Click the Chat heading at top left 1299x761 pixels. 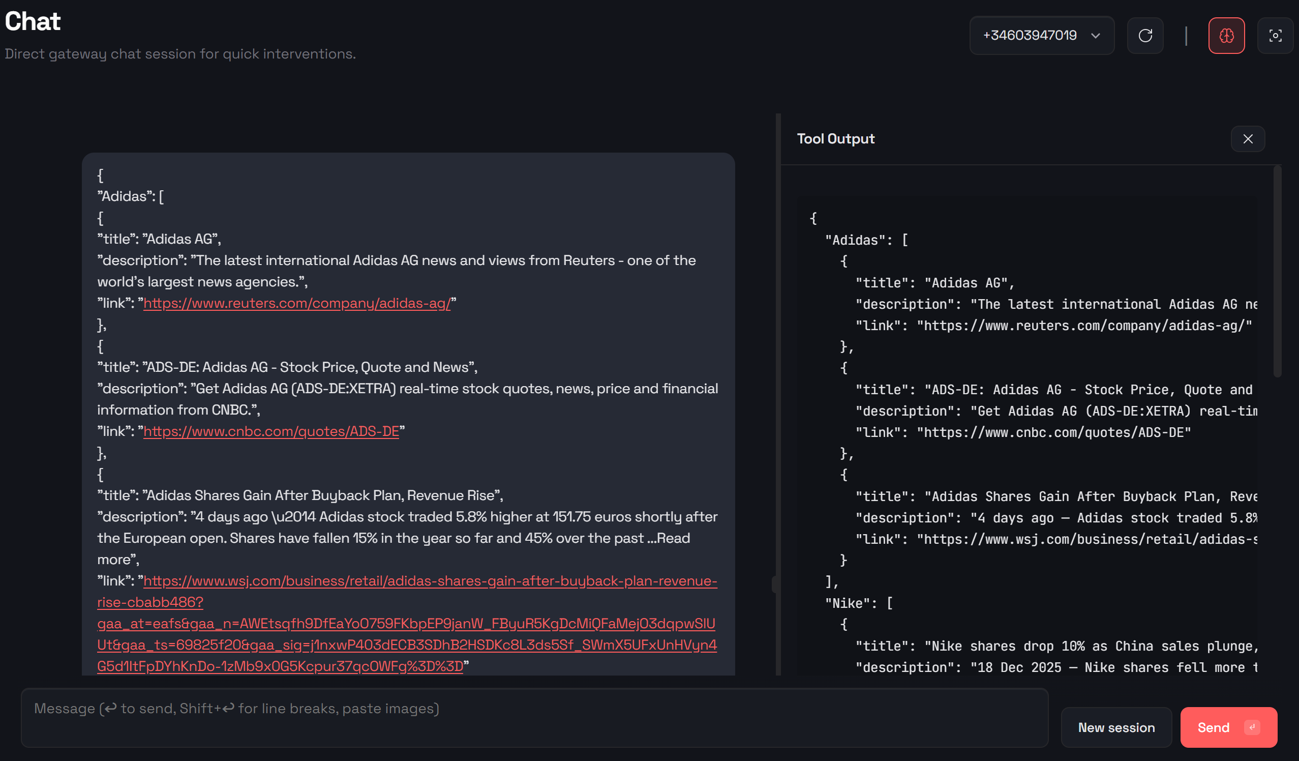point(32,21)
